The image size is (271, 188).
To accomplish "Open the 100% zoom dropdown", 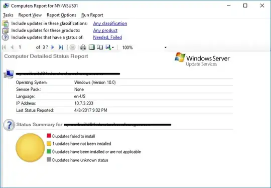I will pos(165,47).
